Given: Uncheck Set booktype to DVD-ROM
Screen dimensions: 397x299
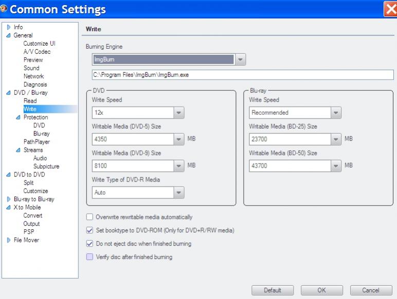Looking at the screenshot, I should click(x=89, y=230).
